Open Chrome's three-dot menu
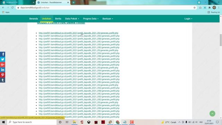The height and width of the screenshot is (125, 222). pos(219,8)
